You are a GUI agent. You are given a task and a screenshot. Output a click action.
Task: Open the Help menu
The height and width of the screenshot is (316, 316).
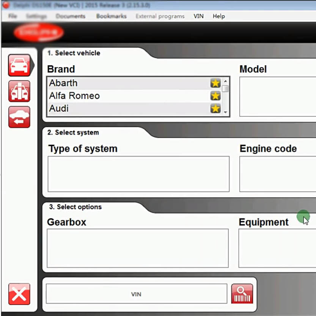[218, 16]
